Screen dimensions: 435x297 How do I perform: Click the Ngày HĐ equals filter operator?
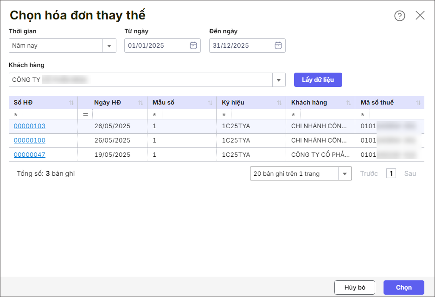click(85, 114)
